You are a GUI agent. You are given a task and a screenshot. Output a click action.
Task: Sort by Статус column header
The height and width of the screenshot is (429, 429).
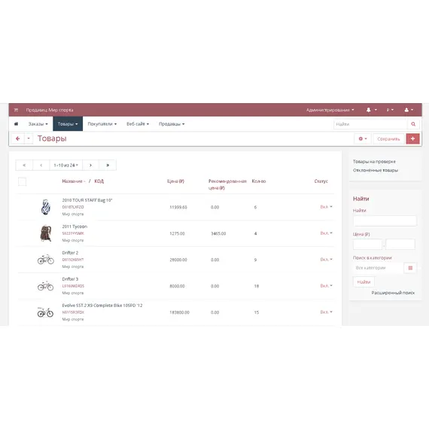pyautogui.click(x=321, y=181)
